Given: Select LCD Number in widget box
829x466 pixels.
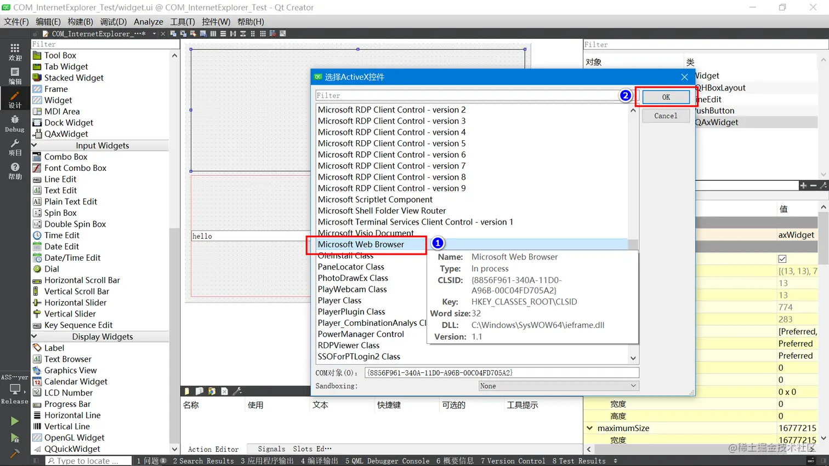Looking at the screenshot, I should point(69,393).
